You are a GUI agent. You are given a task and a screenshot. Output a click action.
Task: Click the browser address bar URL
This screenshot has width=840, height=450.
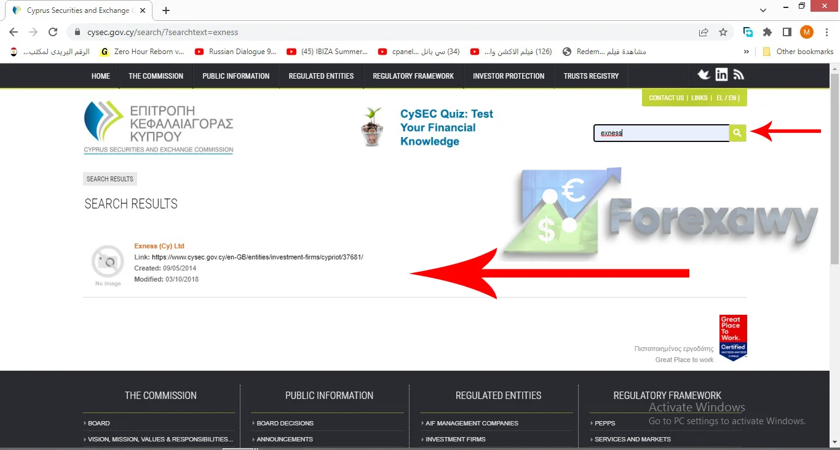point(163,32)
